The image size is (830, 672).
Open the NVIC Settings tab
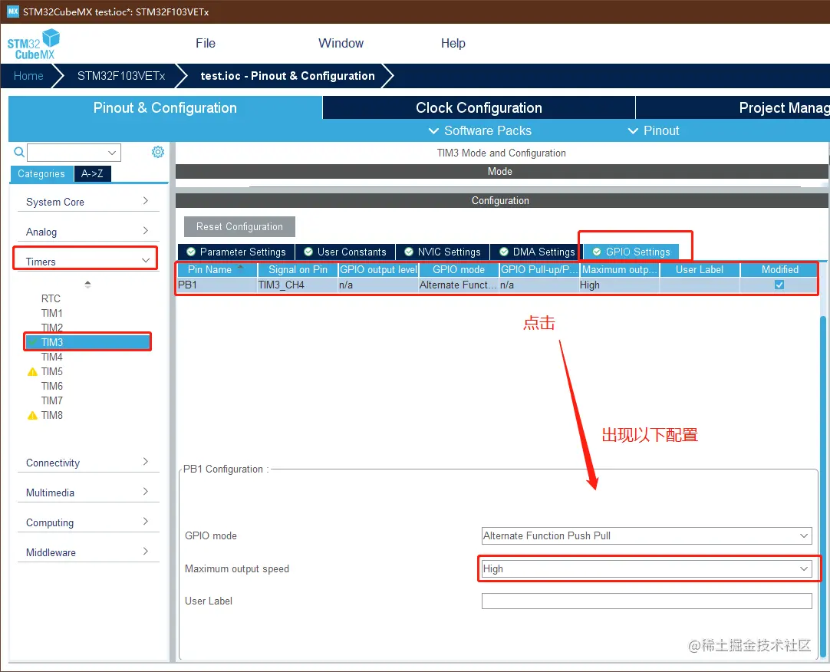[443, 252]
